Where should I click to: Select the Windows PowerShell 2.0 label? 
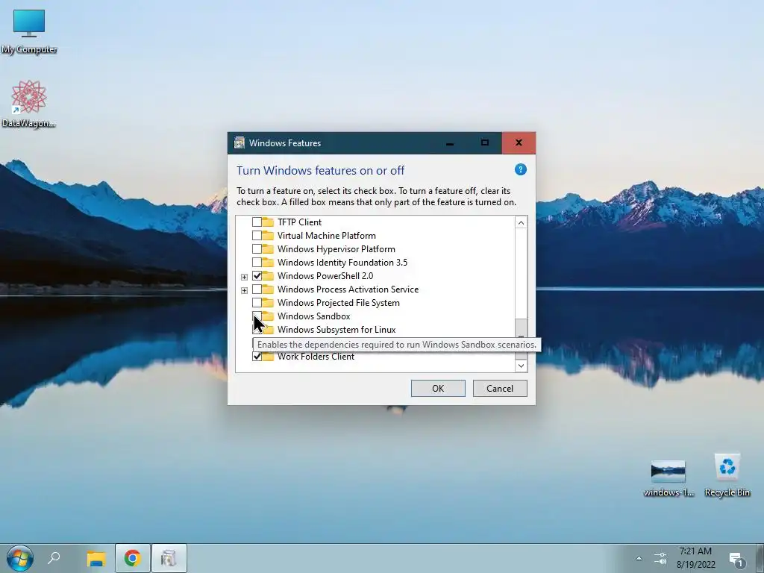tap(325, 276)
